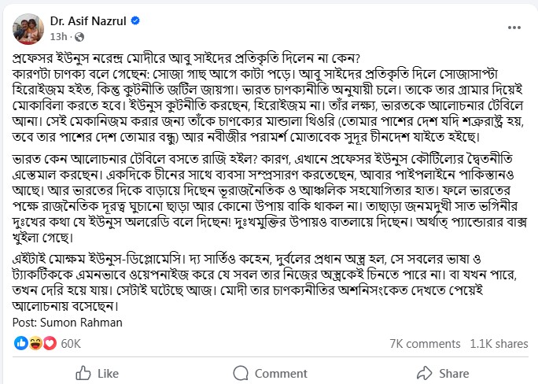The image size is (538, 384).
Task: Open the 7K comments list
Action: pos(425,344)
